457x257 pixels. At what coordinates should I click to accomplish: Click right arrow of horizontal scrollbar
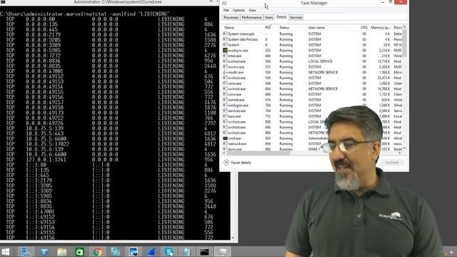[x=400, y=153]
